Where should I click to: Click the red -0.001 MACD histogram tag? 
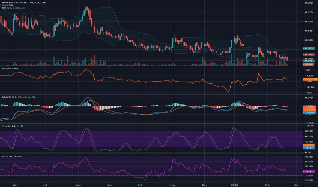click(x=309, y=107)
